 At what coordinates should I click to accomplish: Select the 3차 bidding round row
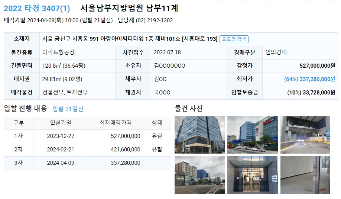pyautogui.click(x=87, y=163)
